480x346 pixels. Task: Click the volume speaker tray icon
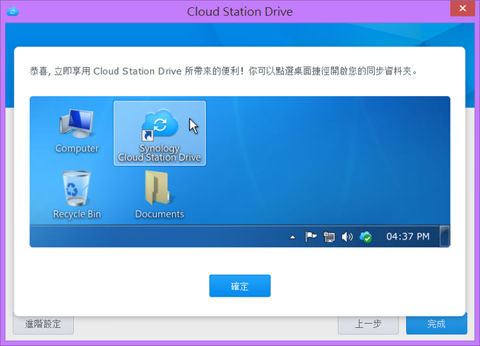click(x=347, y=237)
